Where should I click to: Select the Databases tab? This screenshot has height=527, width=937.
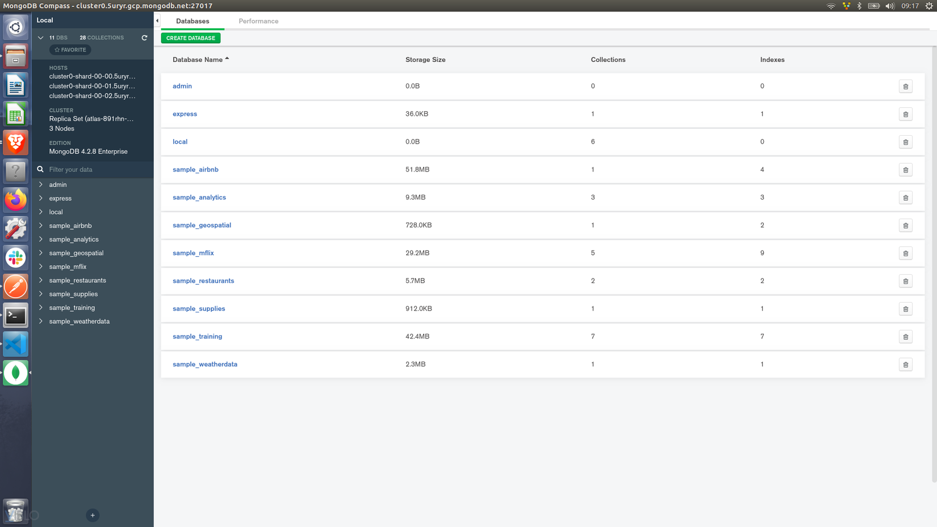193,21
